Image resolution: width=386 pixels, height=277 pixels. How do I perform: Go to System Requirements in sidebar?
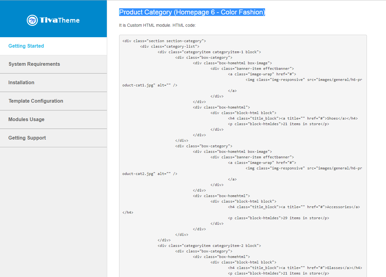click(x=53, y=64)
